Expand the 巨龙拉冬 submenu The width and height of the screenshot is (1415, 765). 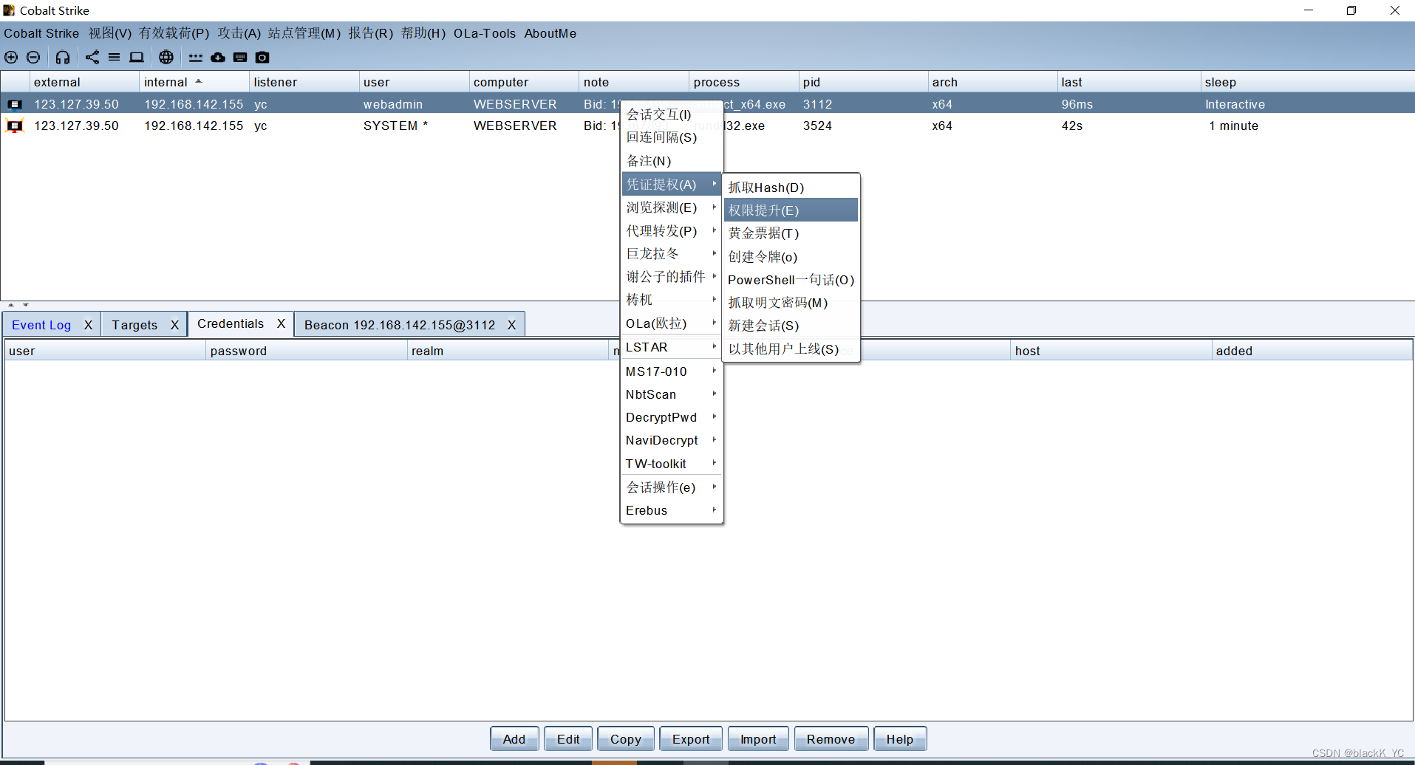pyautogui.click(x=672, y=254)
